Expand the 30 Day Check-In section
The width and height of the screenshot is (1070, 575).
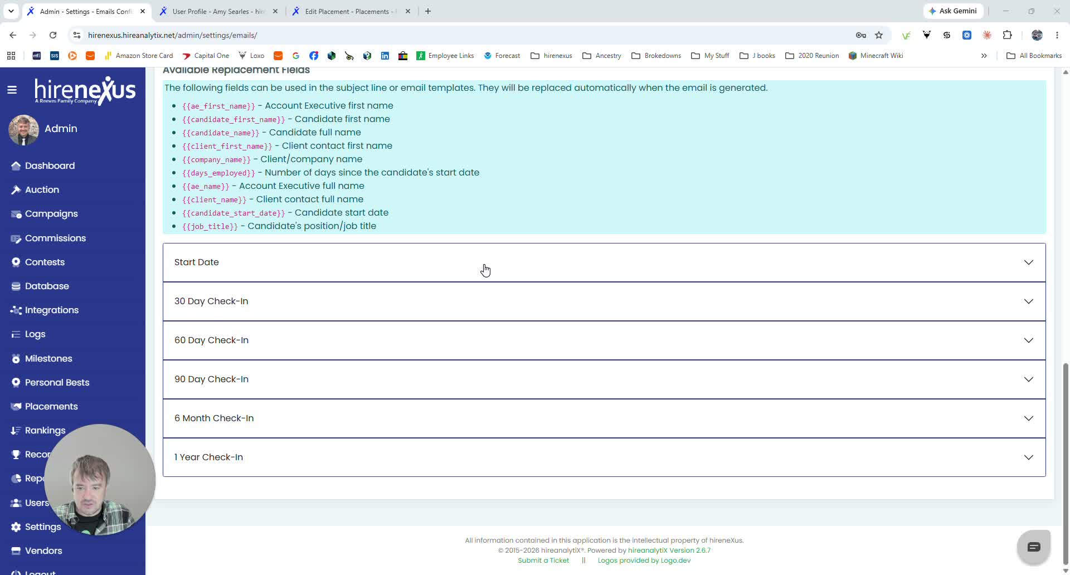tap(604, 301)
